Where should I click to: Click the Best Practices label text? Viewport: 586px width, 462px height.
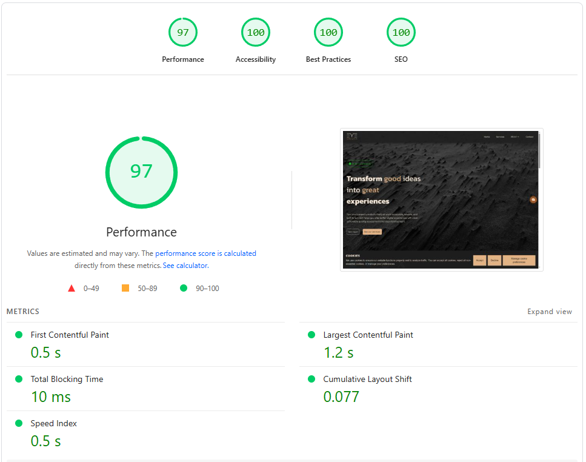[328, 59]
